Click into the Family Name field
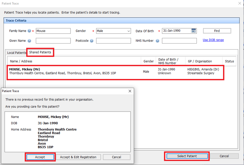Image resolution: width=244 pixels, height=165 pixels. coord(53,31)
